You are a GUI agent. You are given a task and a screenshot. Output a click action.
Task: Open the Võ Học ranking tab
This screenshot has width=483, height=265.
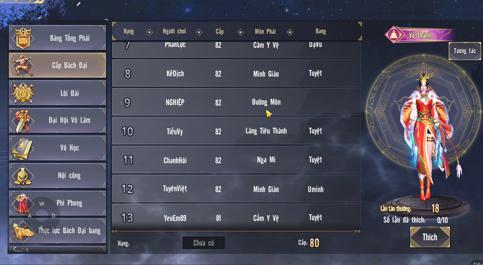pos(57,148)
